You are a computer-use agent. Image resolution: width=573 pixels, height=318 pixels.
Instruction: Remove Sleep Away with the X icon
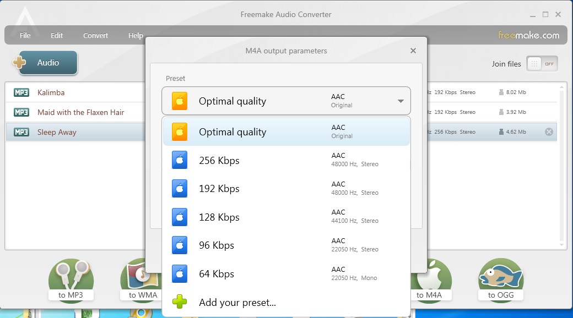(x=549, y=132)
